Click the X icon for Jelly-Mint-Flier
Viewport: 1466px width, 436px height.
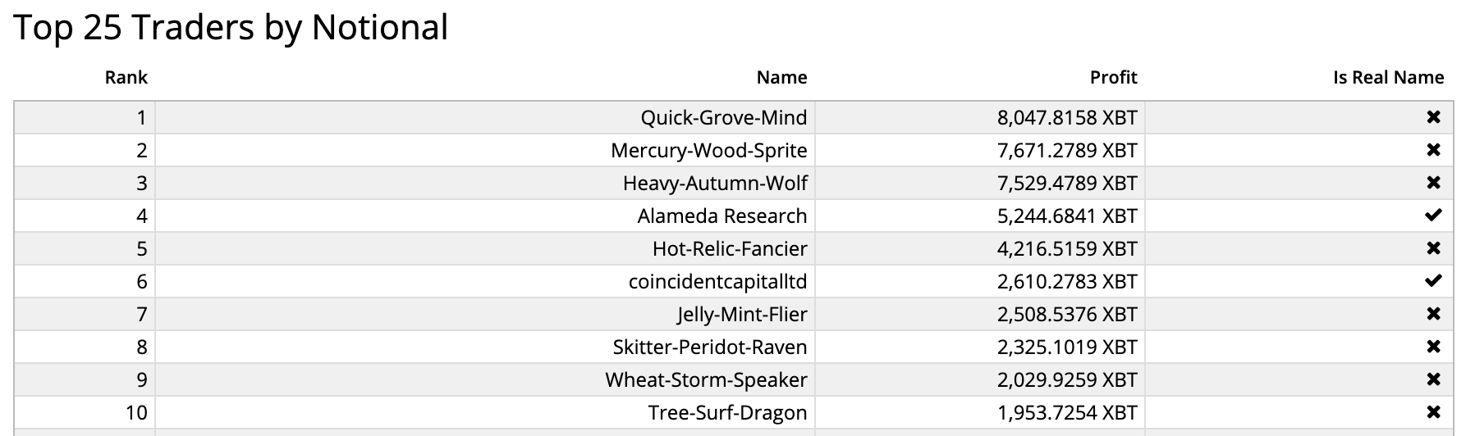(x=1433, y=314)
